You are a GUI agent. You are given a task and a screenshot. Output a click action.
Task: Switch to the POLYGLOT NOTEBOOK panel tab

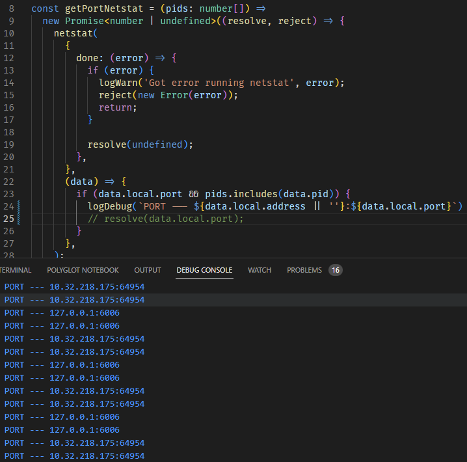click(x=83, y=270)
